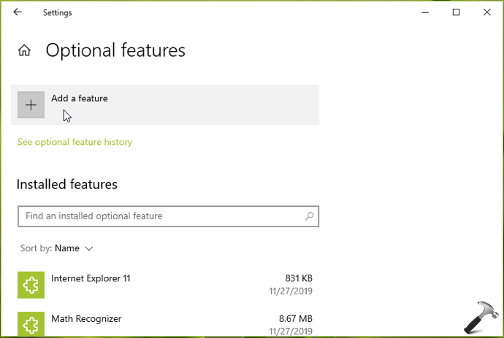Focus the Find an installed optional feature field
Image resolution: width=504 pixels, height=338 pixels.
(168, 216)
